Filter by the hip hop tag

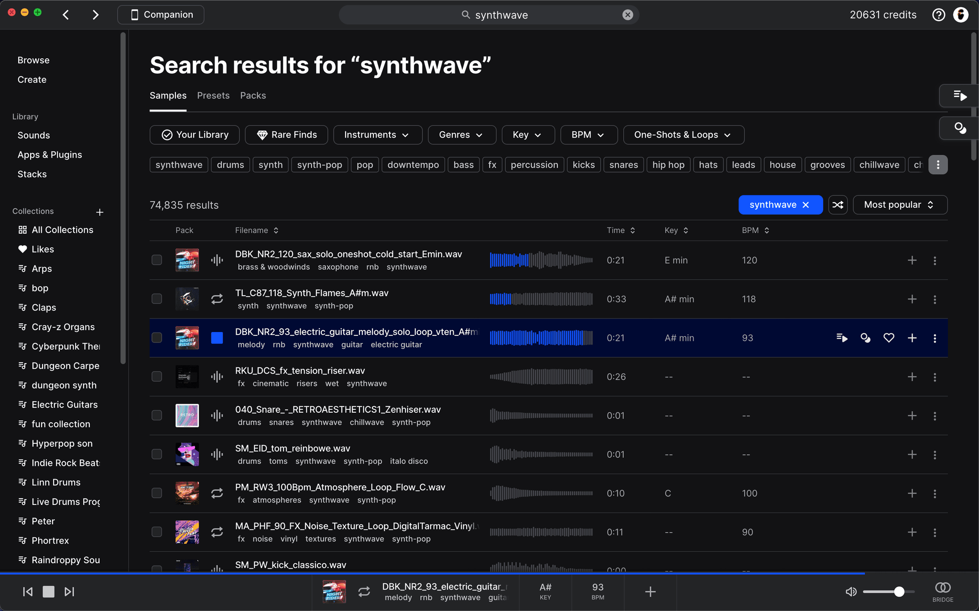pos(668,165)
